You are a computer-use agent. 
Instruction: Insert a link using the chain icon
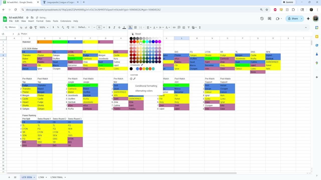(174, 27)
